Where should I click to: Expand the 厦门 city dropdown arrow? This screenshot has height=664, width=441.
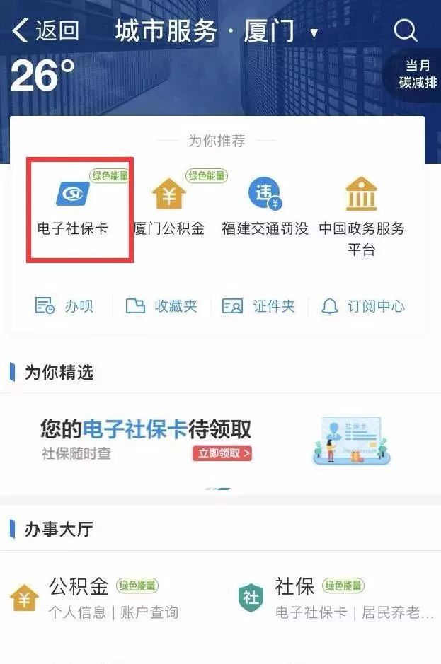(314, 33)
